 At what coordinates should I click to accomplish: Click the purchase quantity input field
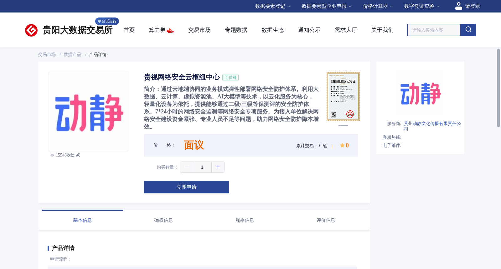202,167
